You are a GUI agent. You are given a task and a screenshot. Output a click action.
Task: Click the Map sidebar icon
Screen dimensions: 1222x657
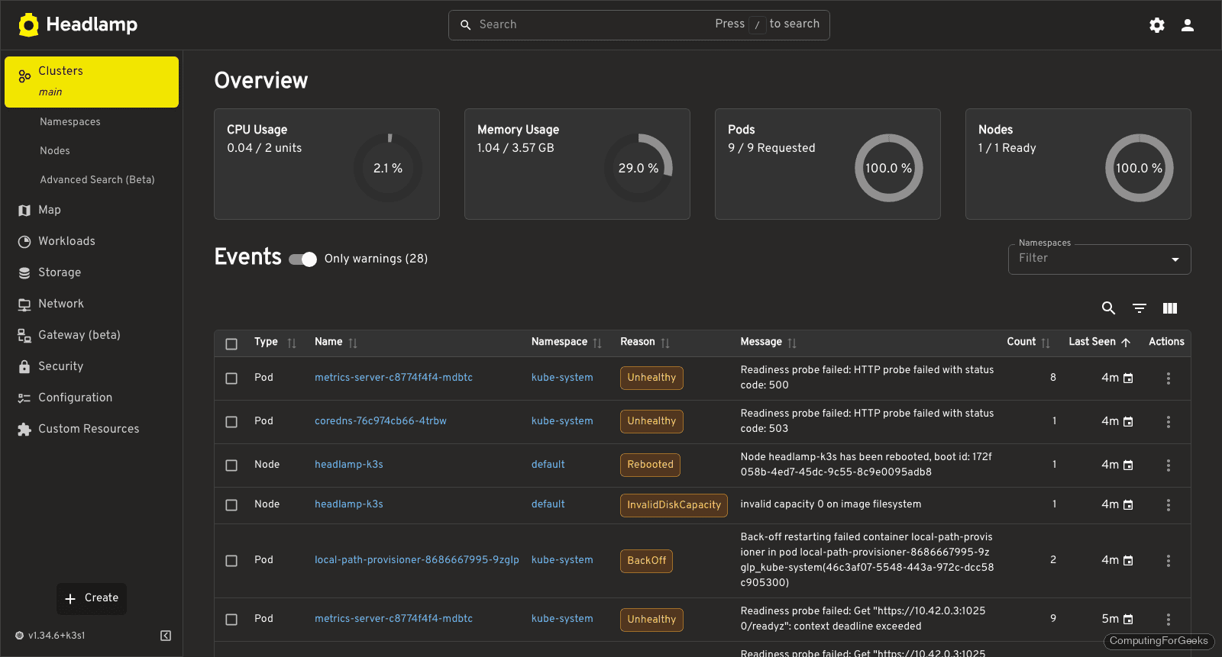click(x=24, y=211)
